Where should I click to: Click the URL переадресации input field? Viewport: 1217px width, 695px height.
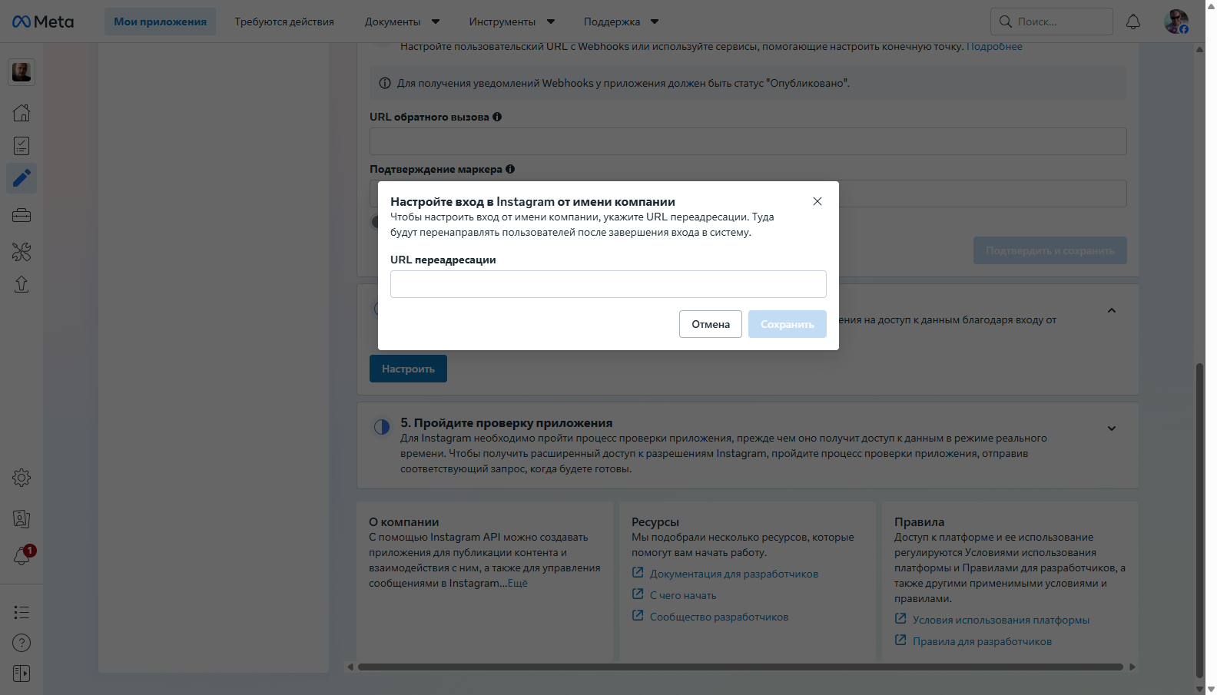click(x=608, y=284)
